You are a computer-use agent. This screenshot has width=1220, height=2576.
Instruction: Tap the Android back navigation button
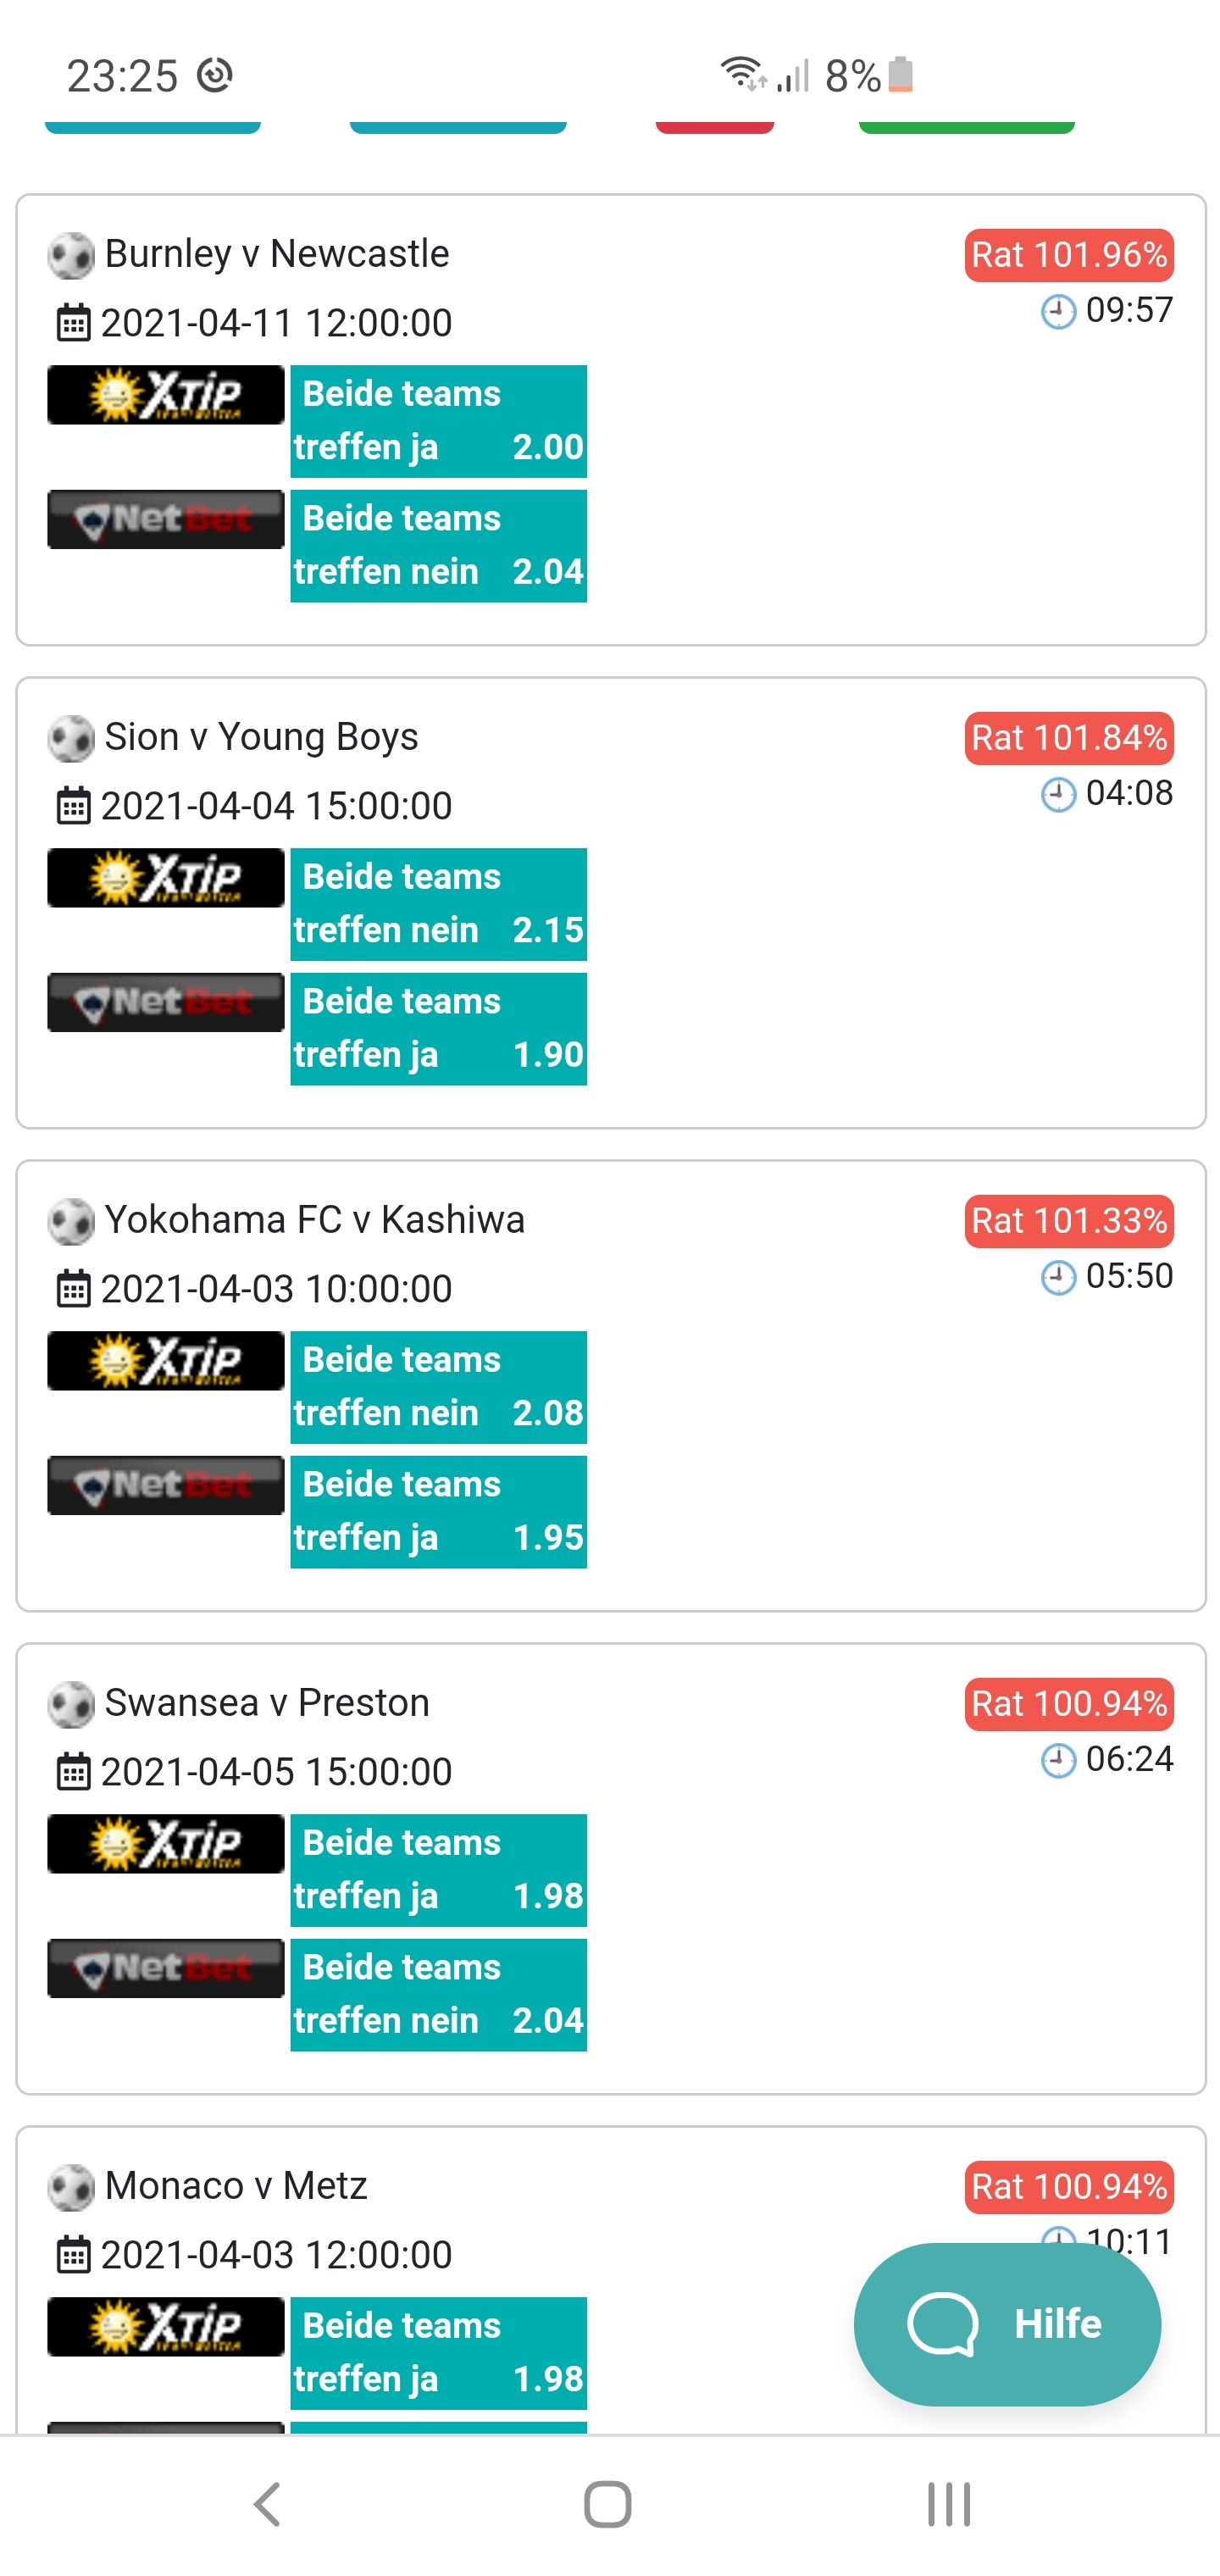(267, 2504)
